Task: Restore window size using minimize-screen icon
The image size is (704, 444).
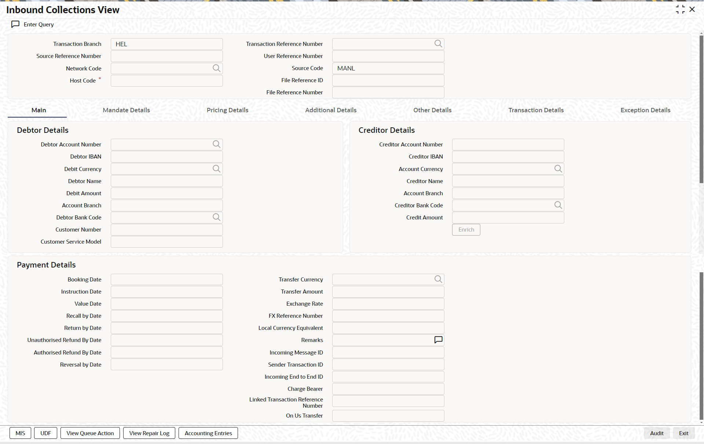Action: tap(680, 10)
